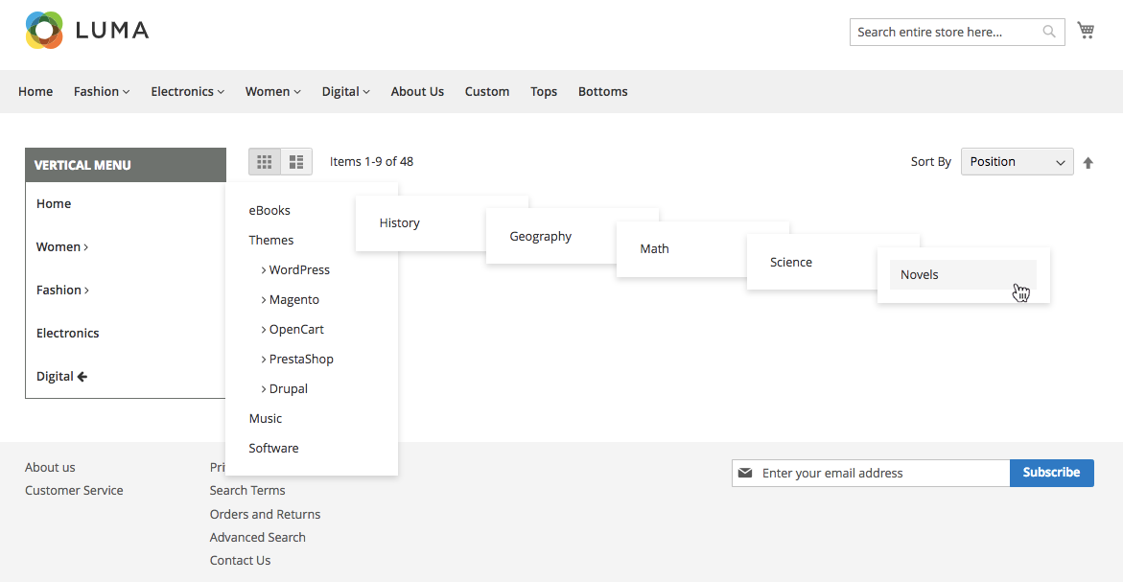Select Home in the vertical menu

point(54,204)
